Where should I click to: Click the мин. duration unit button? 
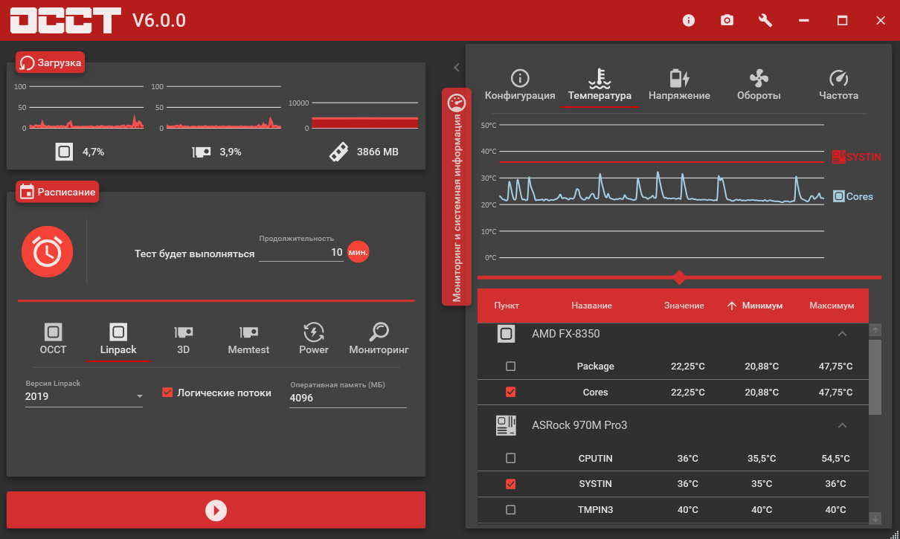click(x=358, y=252)
